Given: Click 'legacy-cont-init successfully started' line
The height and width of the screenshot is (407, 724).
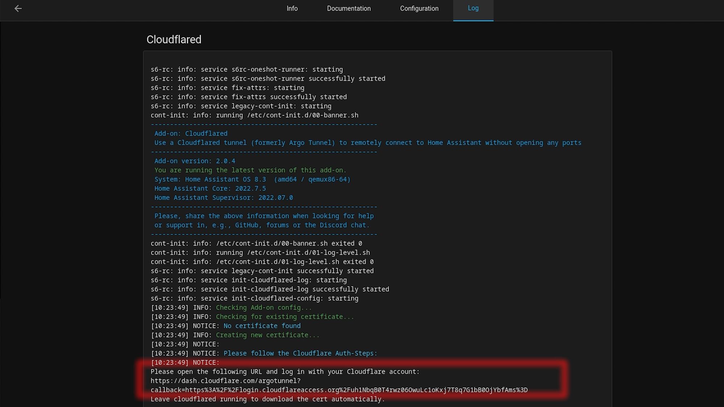Looking at the screenshot, I should (x=262, y=271).
